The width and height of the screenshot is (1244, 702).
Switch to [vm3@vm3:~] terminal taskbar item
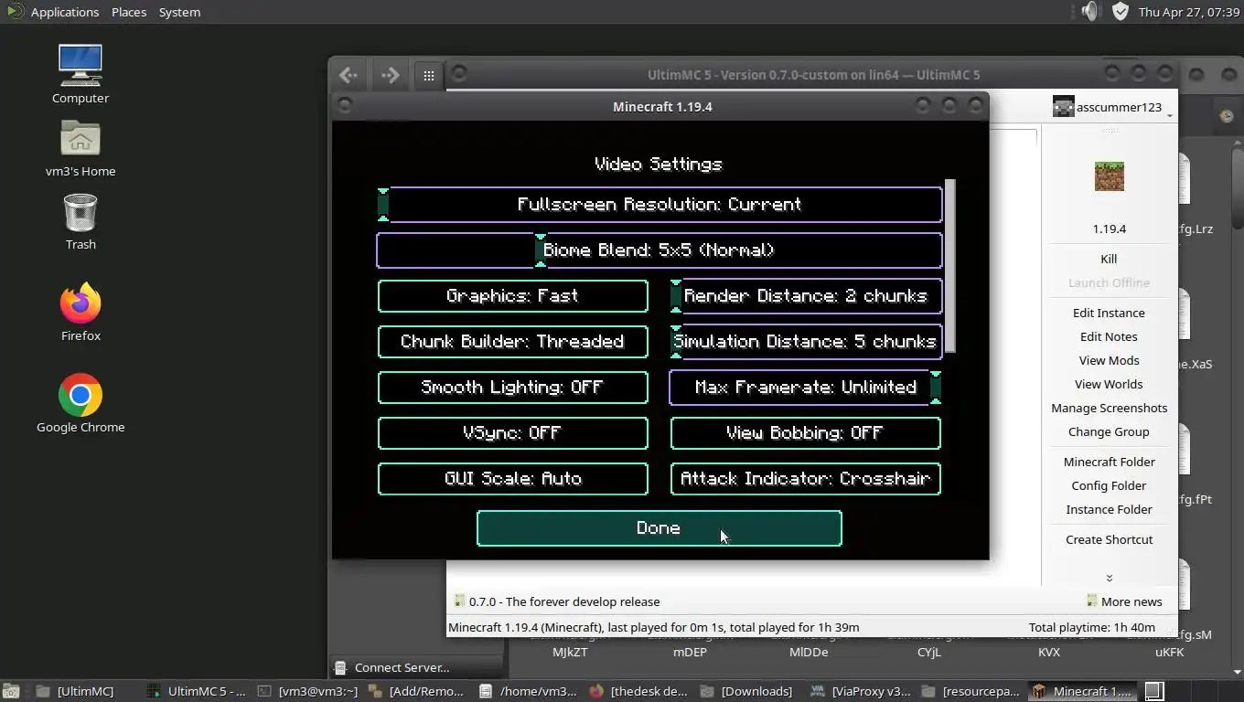click(x=307, y=691)
